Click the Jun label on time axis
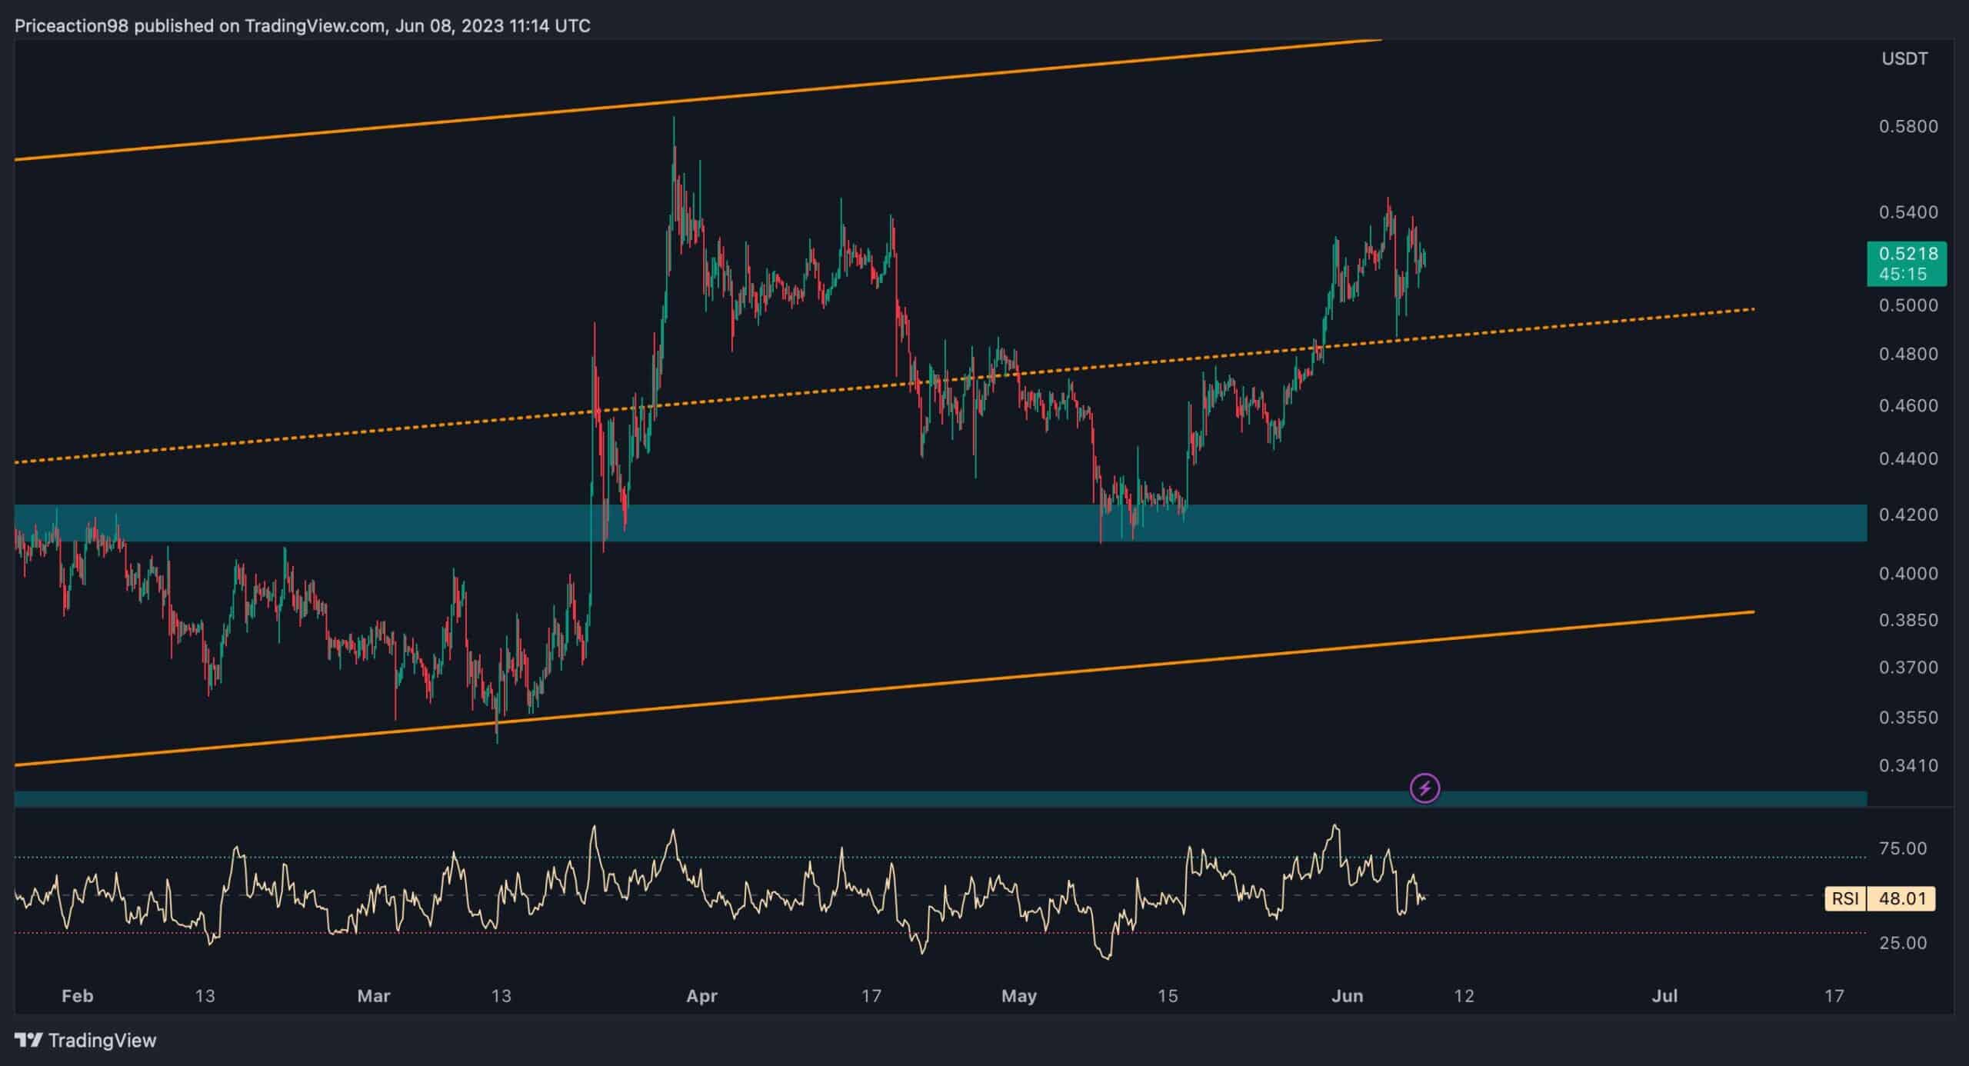The image size is (1969, 1066). (x=1347, y=996)
